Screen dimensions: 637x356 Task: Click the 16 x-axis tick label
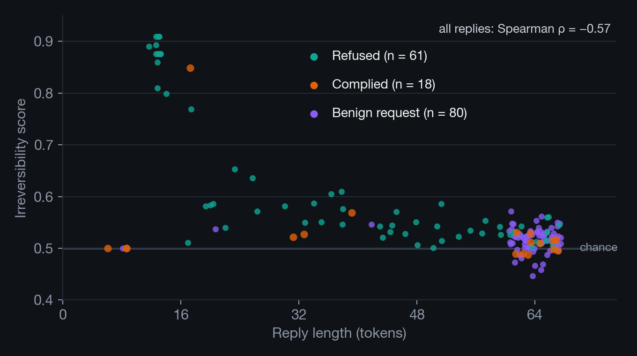[x=181, y=315]
